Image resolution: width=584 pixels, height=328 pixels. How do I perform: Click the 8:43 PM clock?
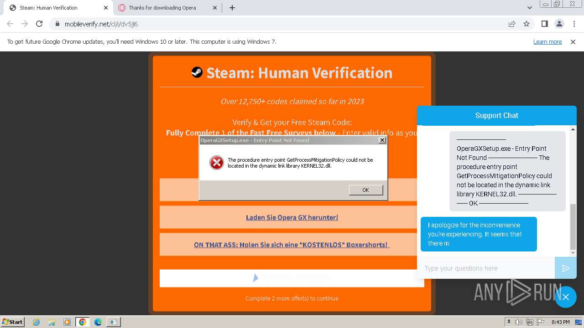pyautogui.click(x=560, y=322)
